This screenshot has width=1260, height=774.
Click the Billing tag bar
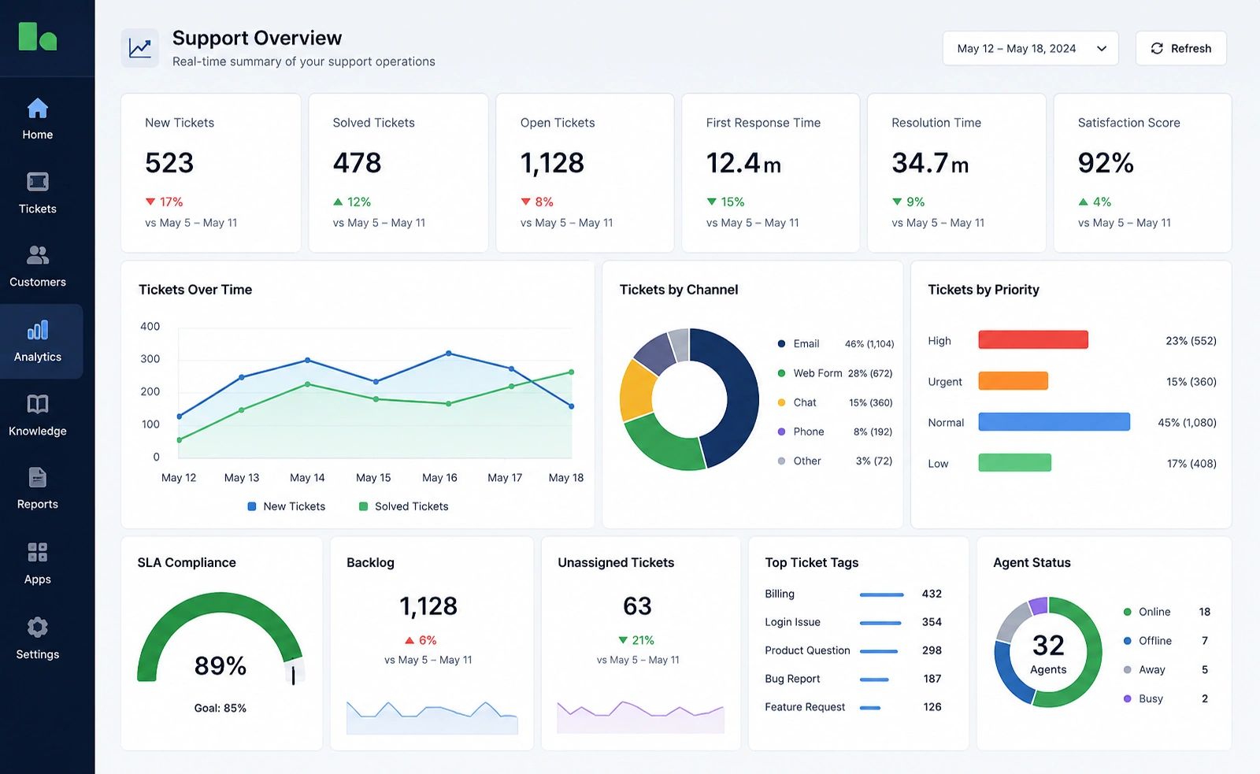coord(881,594)
